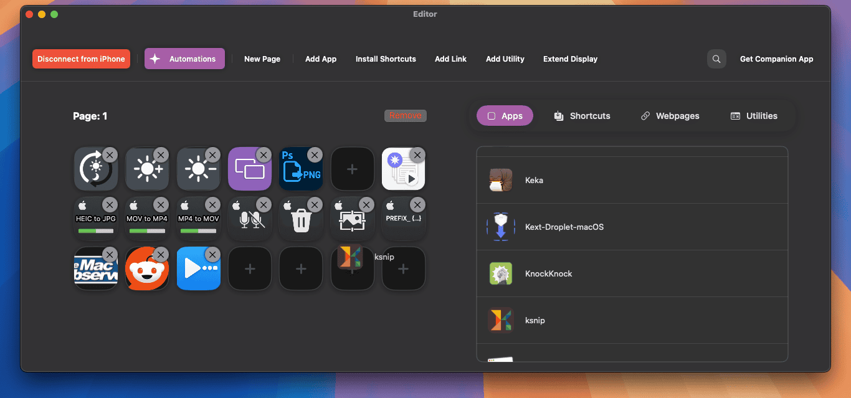This screenshot has height=398, width=851.
Task: Select the mute microphone shortcut icon
Action: 250,218
